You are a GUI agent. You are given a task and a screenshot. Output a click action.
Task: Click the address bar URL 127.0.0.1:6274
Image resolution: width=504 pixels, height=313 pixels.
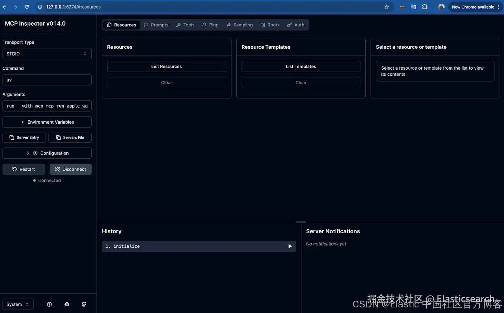click(x=73, y=7)
